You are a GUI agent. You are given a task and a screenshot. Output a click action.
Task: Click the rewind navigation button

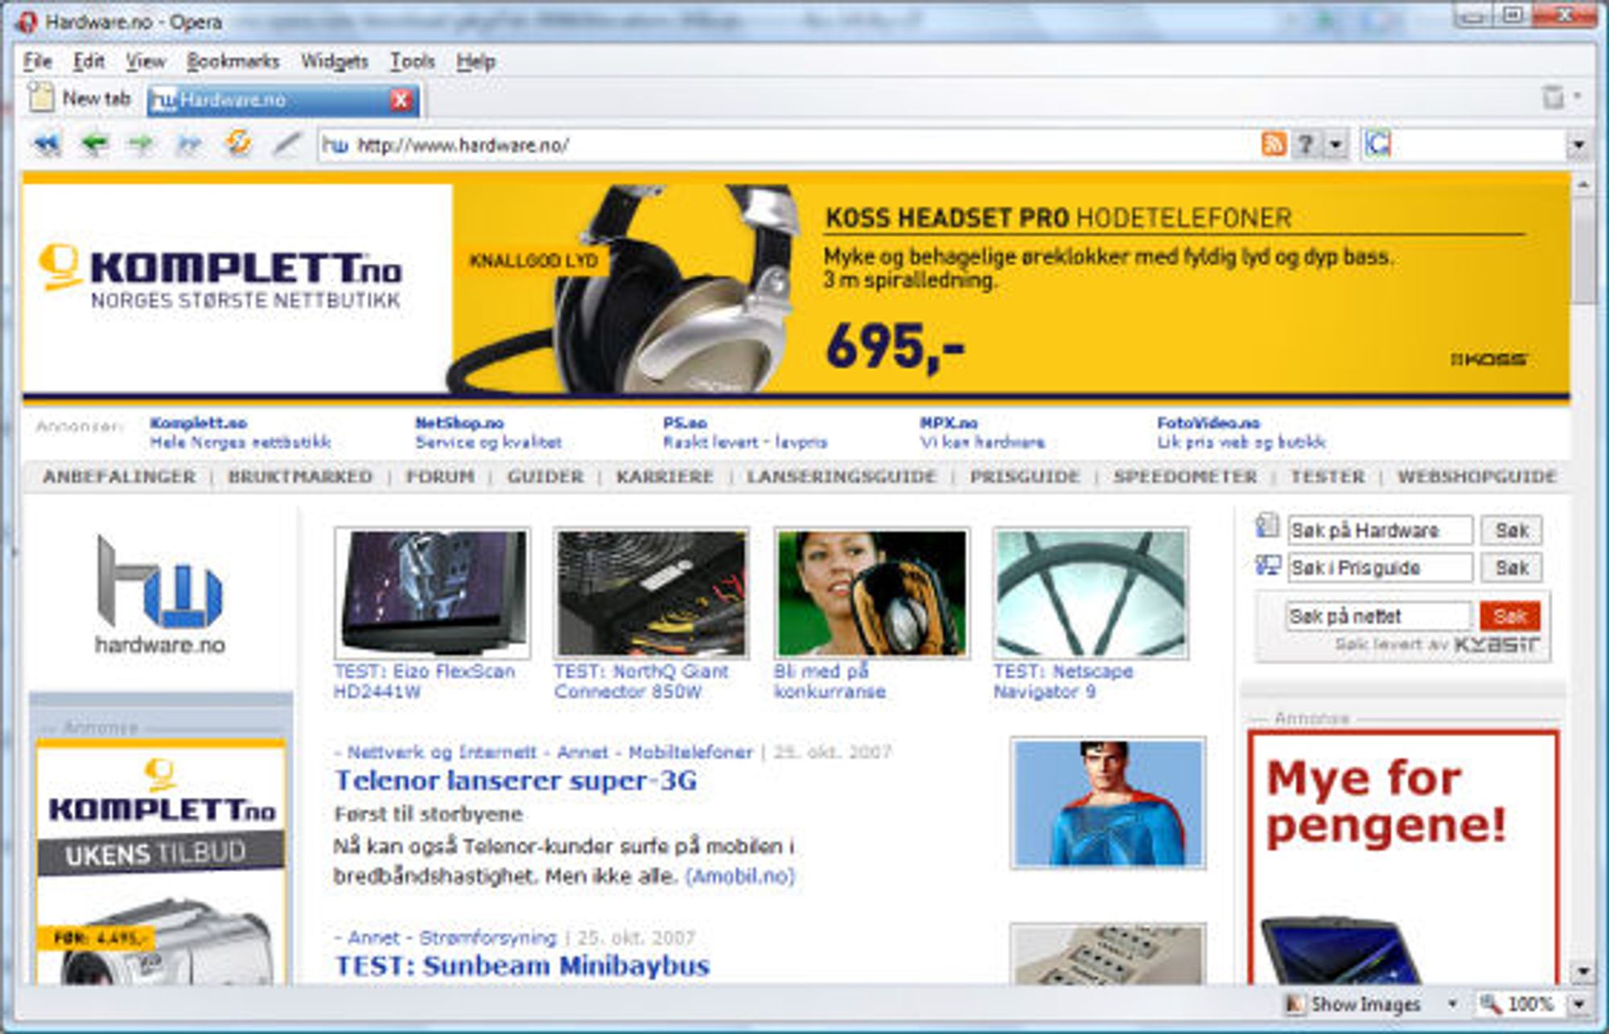47,145
